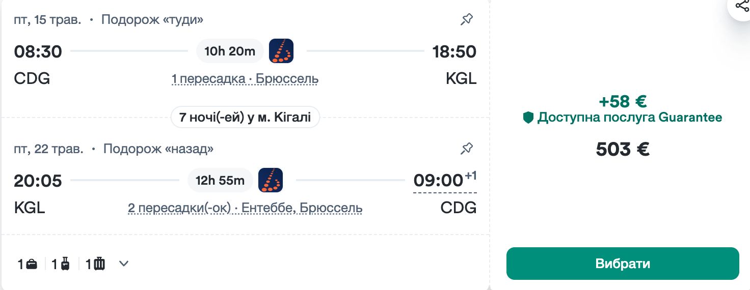750x290 pixels.
Task: Show the '2 пересадки(-ок)' layover details
Action: [x=245, y=208]
